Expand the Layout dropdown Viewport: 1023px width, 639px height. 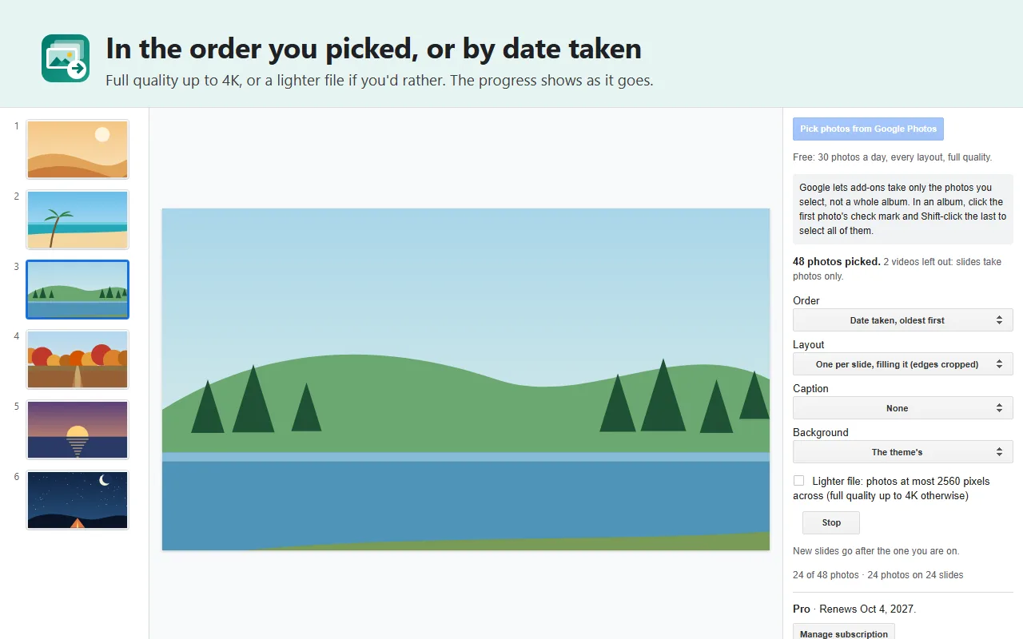(902, 364)
